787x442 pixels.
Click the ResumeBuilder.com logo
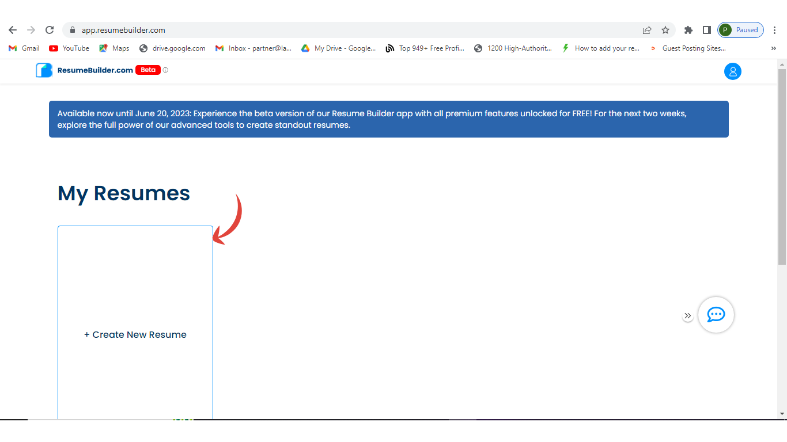(85, 70)
